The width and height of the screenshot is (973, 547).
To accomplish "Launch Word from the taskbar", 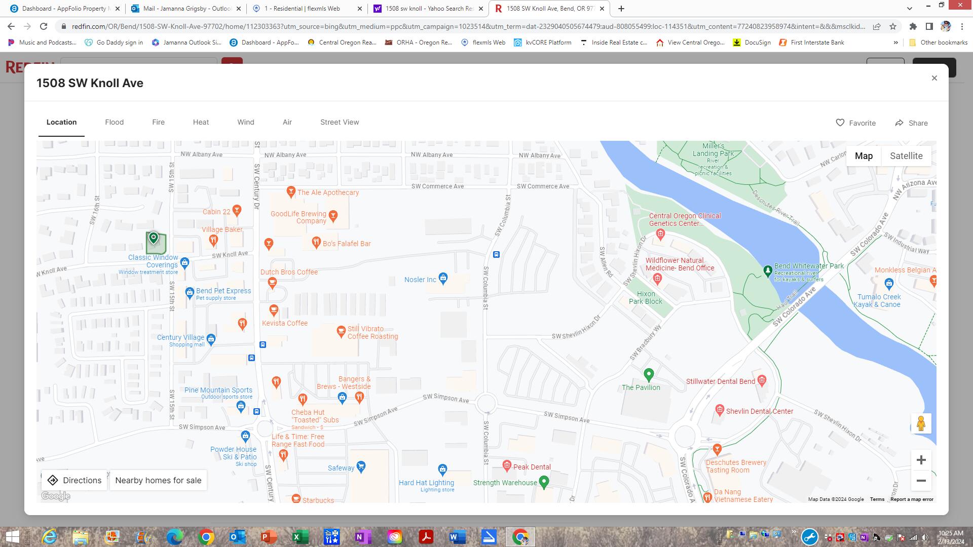I will point(457,537).
